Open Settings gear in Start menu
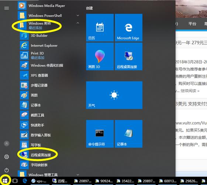Screen dimensions: 207x185 point(7,157)
